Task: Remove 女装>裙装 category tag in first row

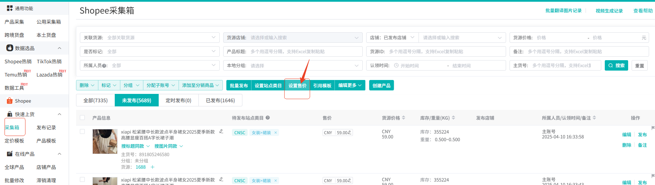Action: coord(276,132)
